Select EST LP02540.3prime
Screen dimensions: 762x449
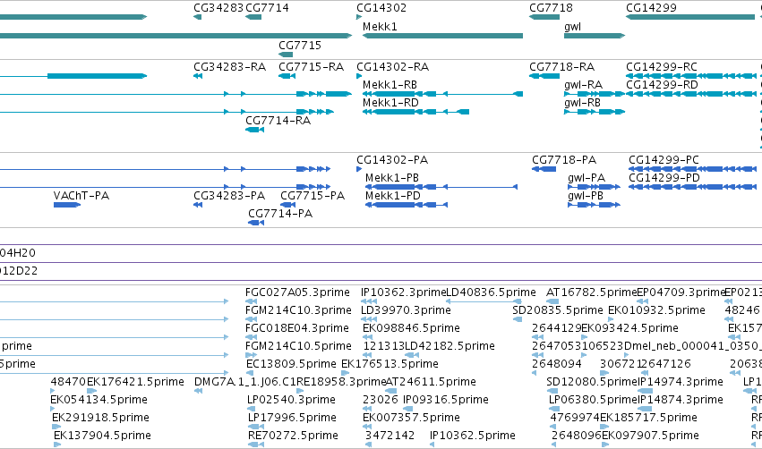pos(292,401)
